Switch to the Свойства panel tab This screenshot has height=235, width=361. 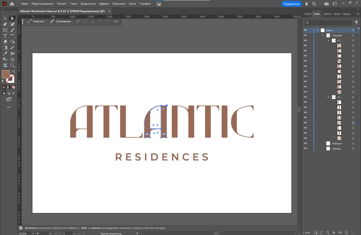point(307,14)
